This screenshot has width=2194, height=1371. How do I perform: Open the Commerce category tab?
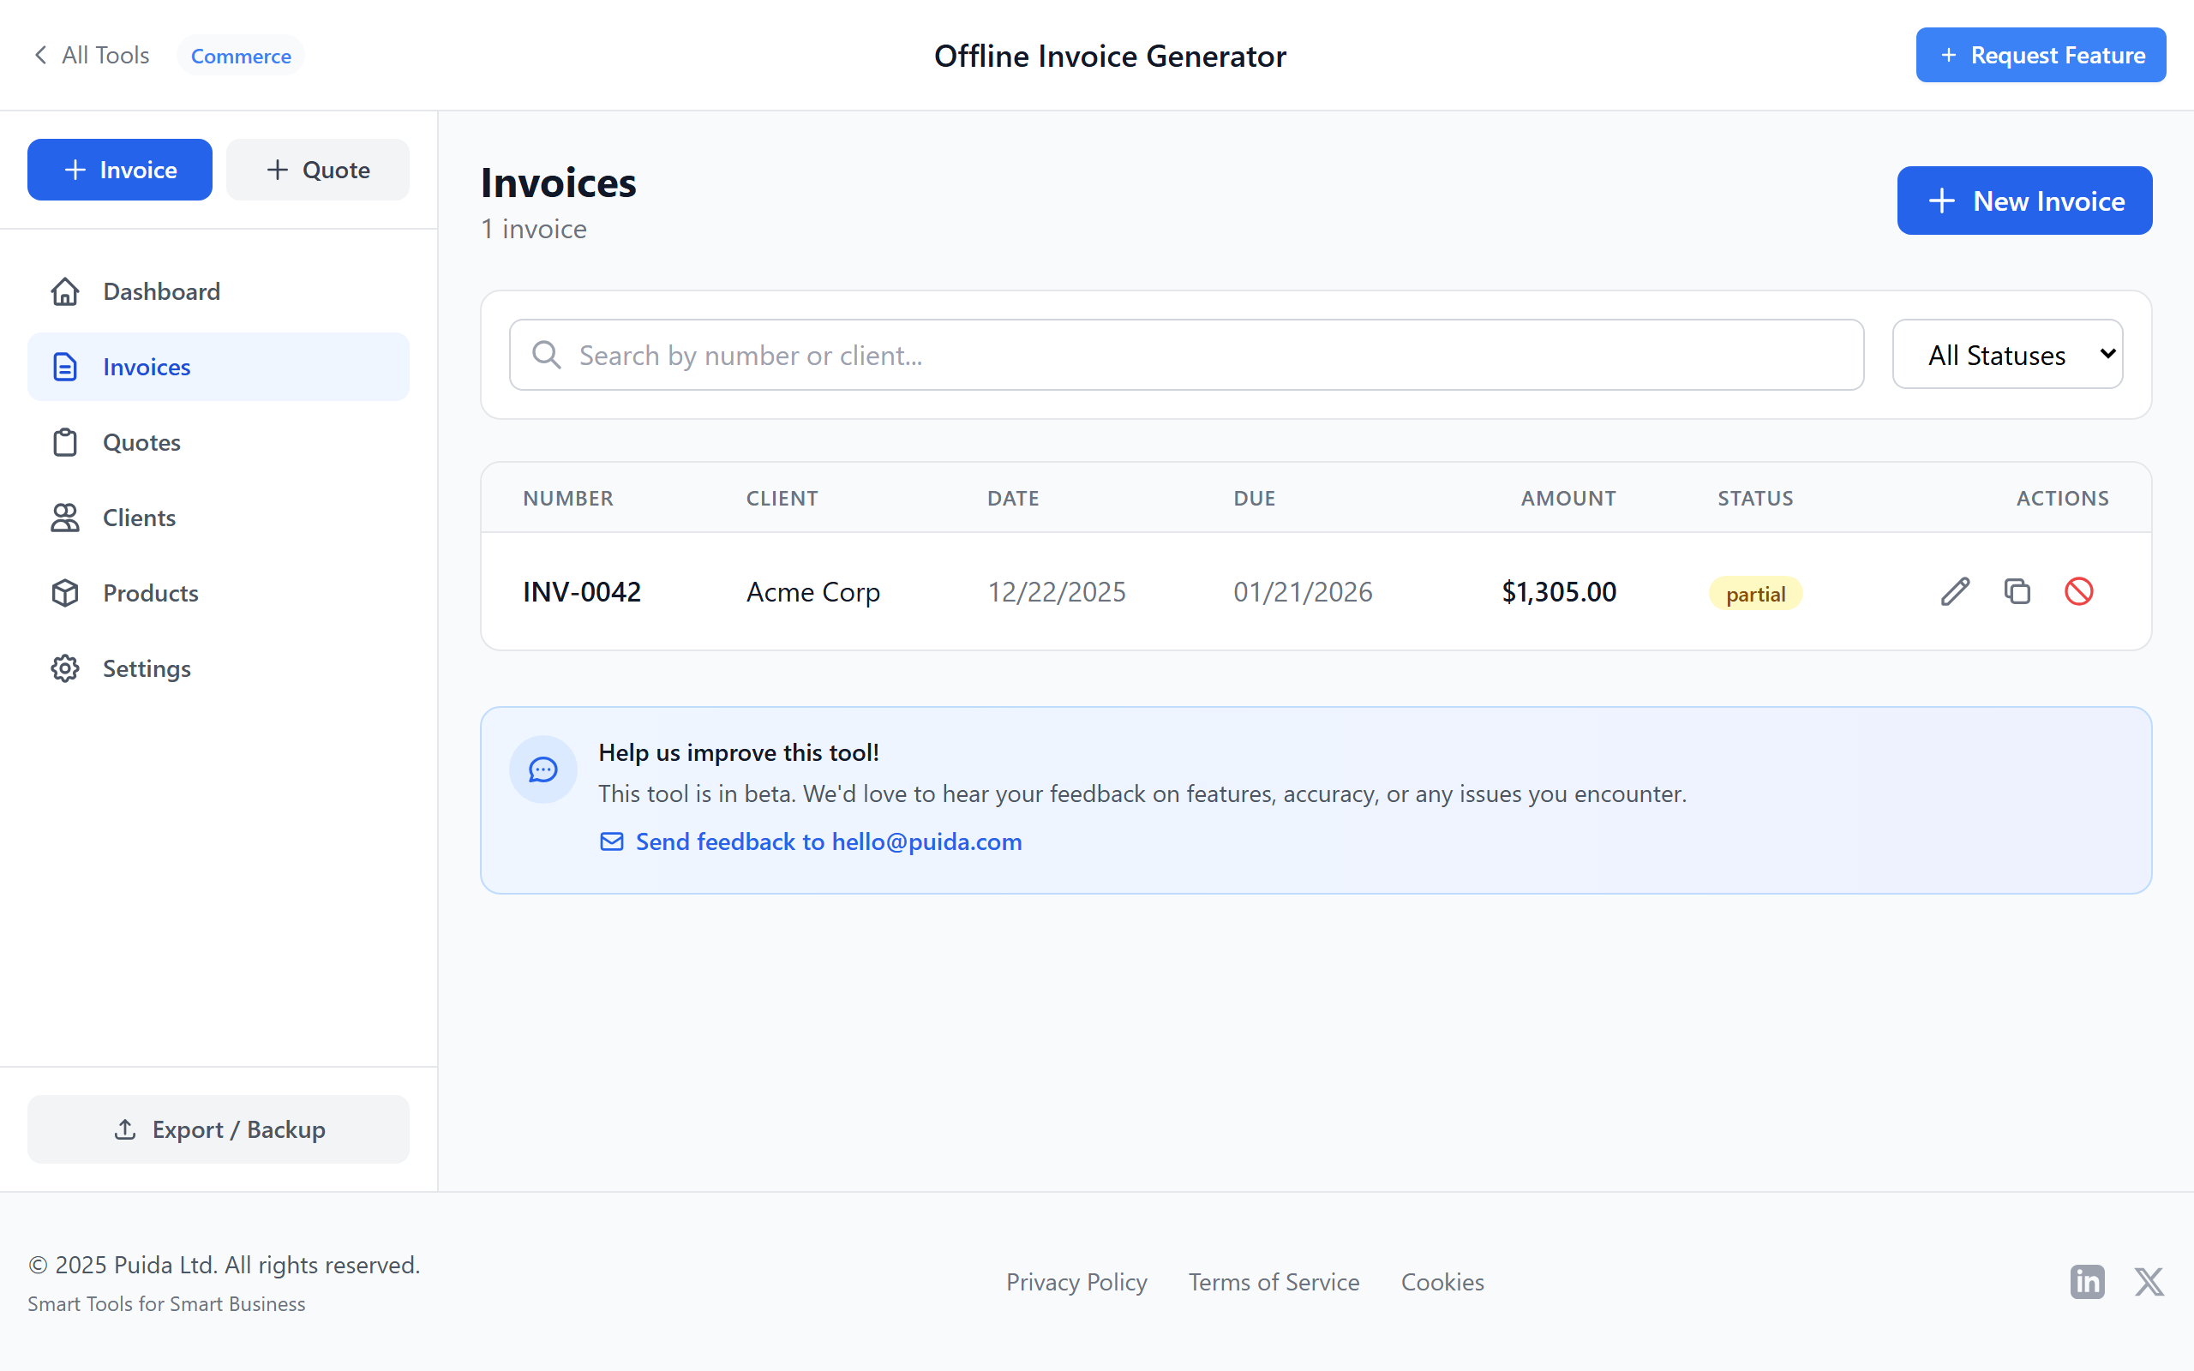[240, 56]
